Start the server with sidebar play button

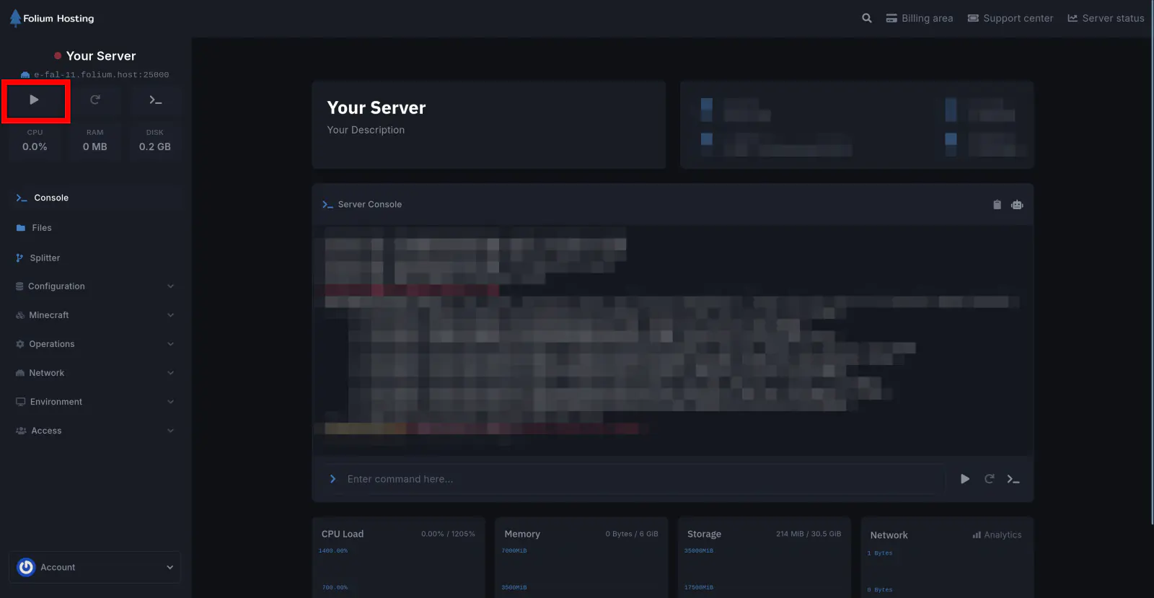(x=34, y=100)
